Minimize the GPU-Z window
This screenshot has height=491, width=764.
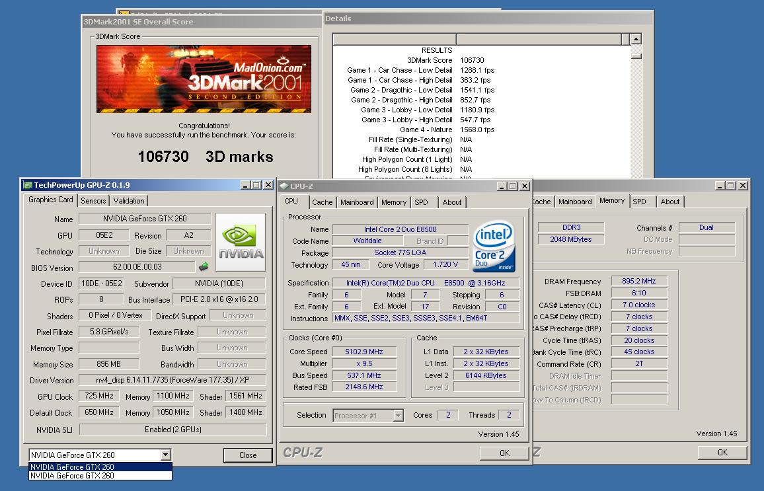[246, 185]
